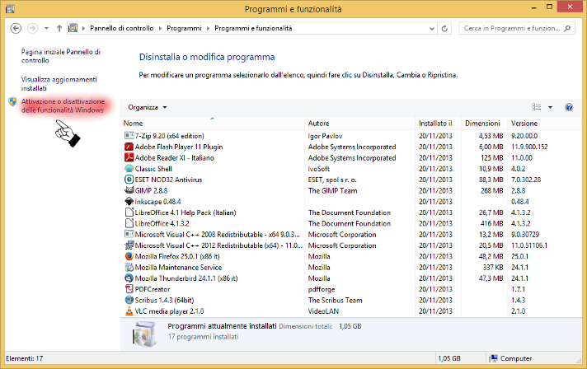Expand arrow after Programmi breadcrumb
This screenshot has width=587, height=369.
pyautogui.click(x=208, y=28)
